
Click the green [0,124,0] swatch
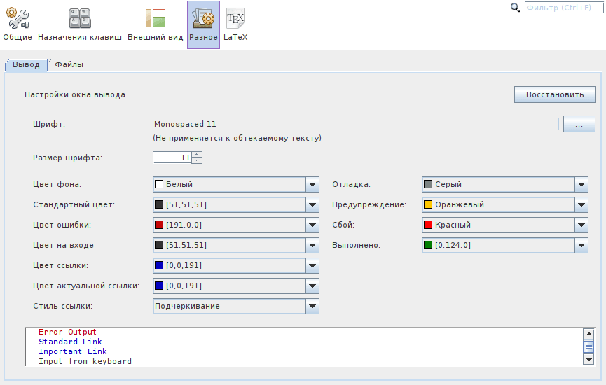[428, 245]
